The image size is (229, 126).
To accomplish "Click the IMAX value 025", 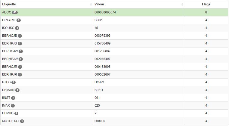I will coord(97,105).
